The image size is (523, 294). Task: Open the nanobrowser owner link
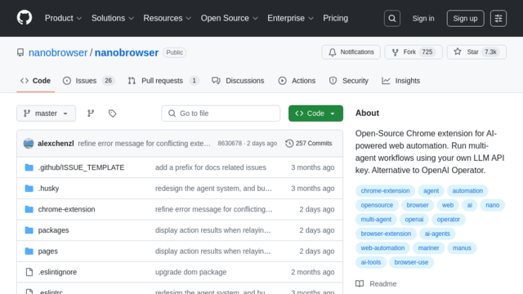(x=58, y=52)
